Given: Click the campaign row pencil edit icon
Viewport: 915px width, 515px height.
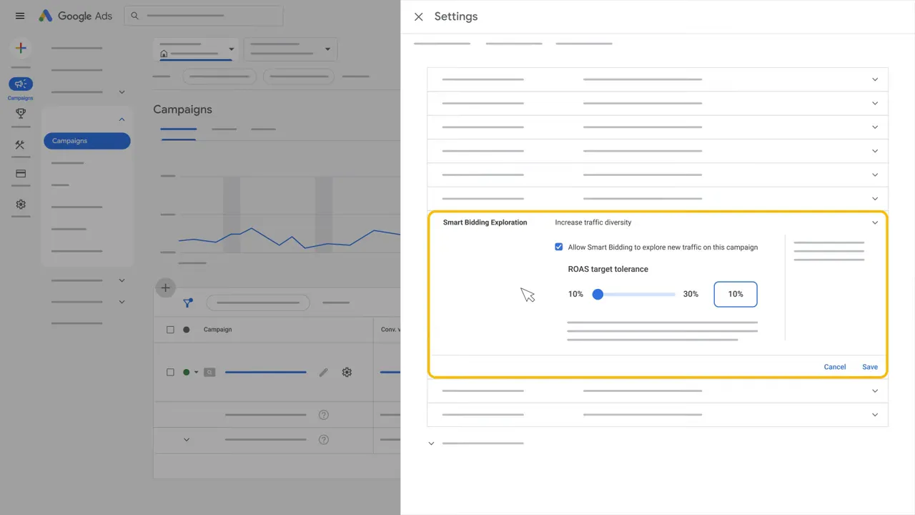Looking at the screenshot, I should 324,372.
